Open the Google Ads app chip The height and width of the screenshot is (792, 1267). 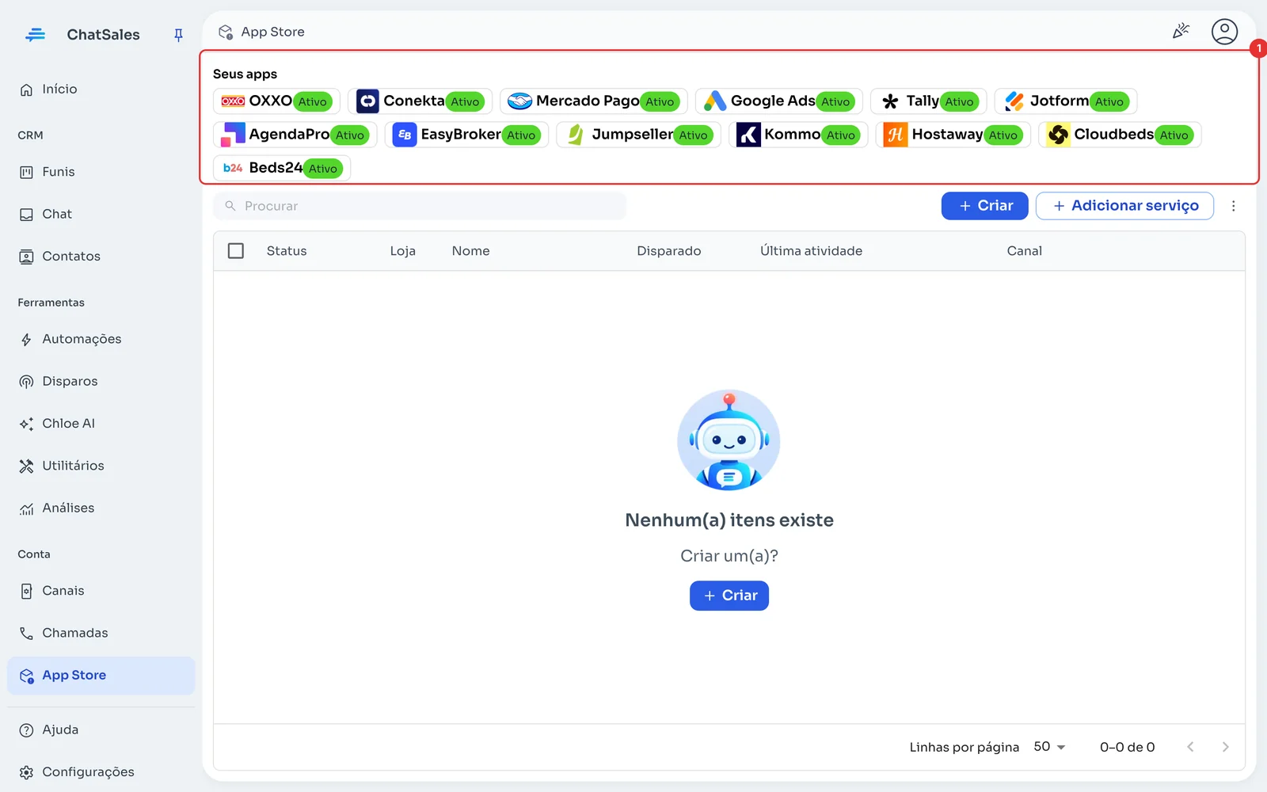click(778, 101)
